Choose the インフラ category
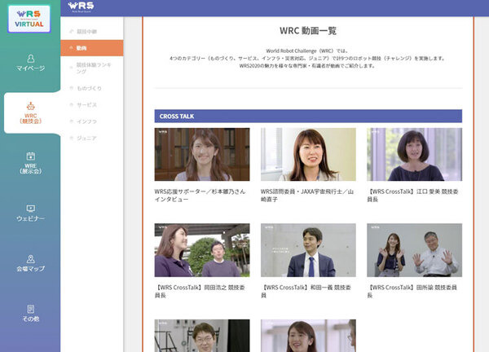489x352 pixels. (x=86, y=121)
